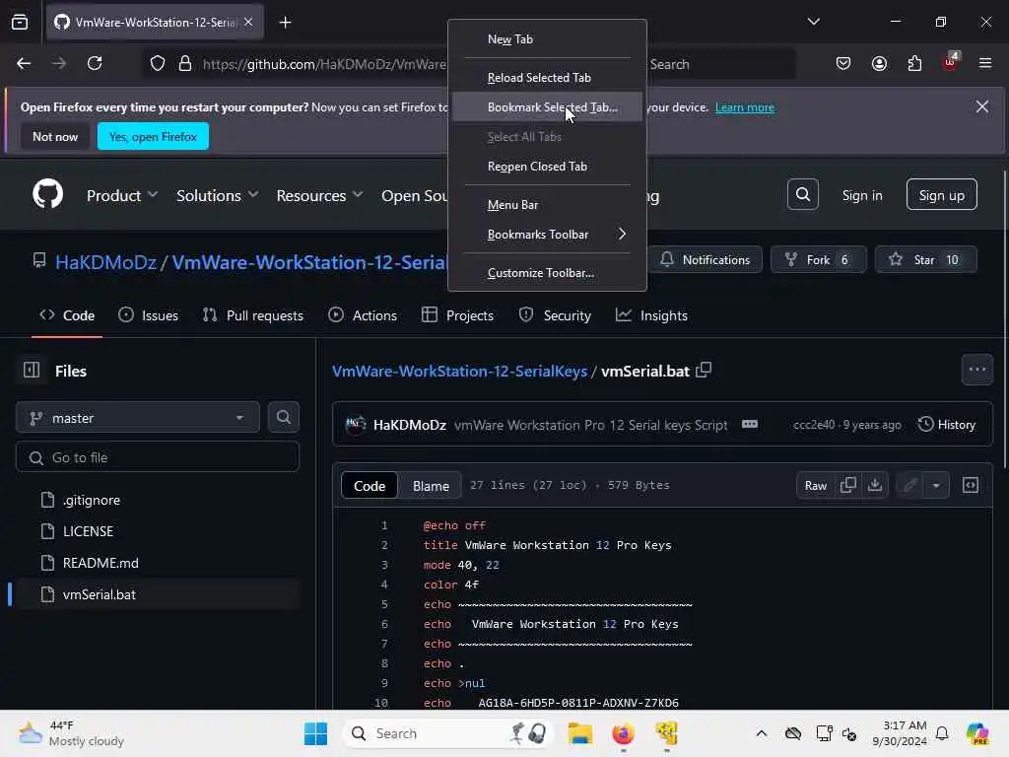Viewport: 1009px width, 757px height.
Task: Open the Raw file view
Action: (x=815, y=486)
